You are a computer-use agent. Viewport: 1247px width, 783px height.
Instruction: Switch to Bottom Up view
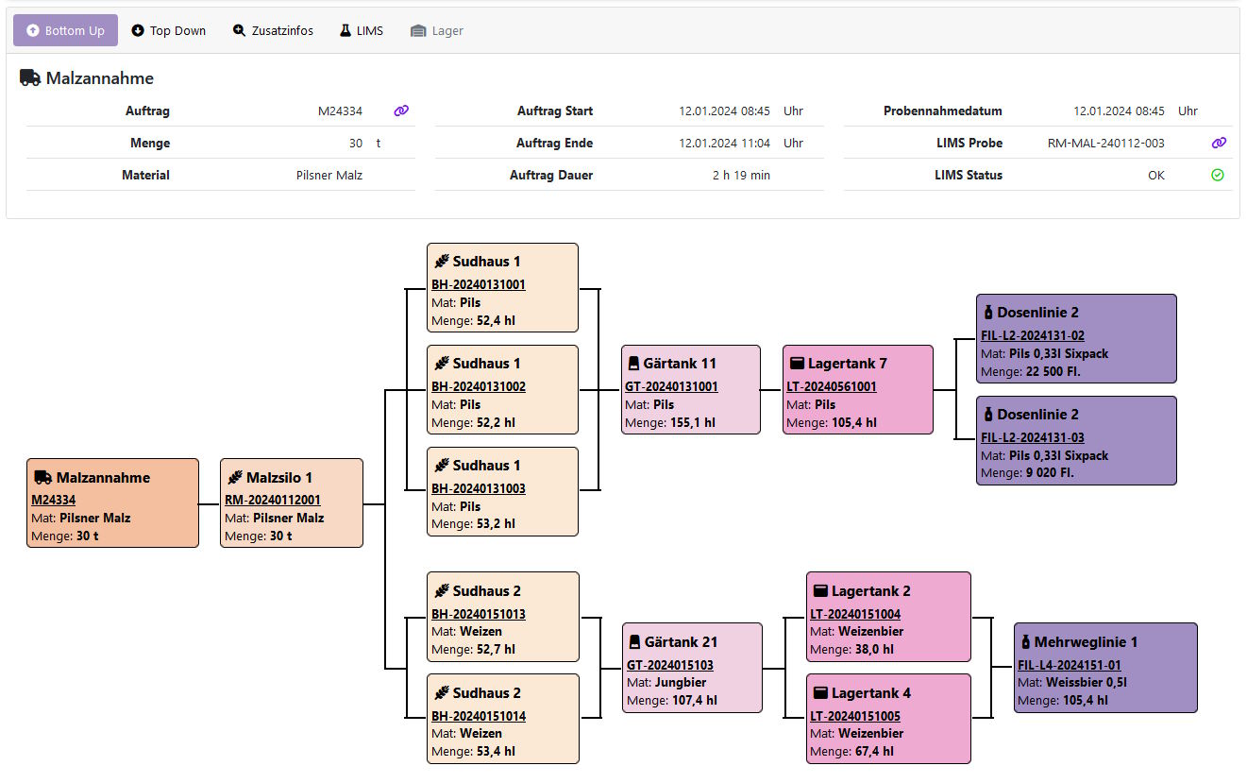pos(65,30)
